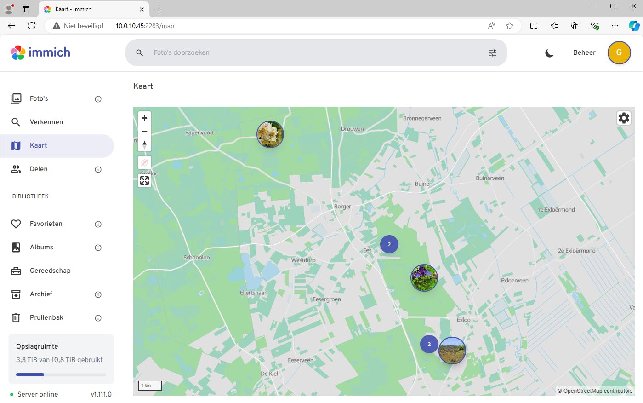Open Copilot sidebar
This screenshot has height=403, width=643.
coord(634,26)
